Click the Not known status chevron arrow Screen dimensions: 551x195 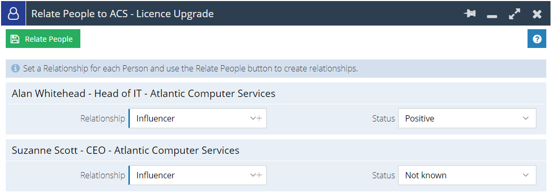[x=526, y=175]
